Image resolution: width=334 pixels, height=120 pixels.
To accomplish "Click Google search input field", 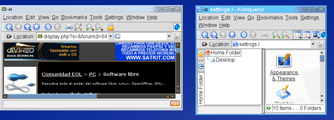I will 143,37.
